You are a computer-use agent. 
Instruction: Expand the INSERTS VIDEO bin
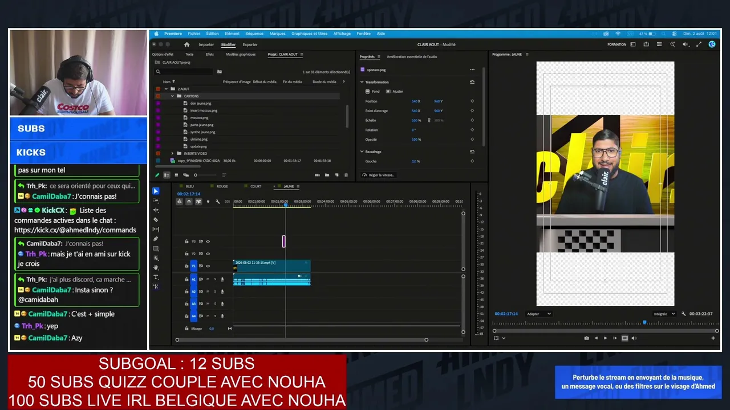172,153
